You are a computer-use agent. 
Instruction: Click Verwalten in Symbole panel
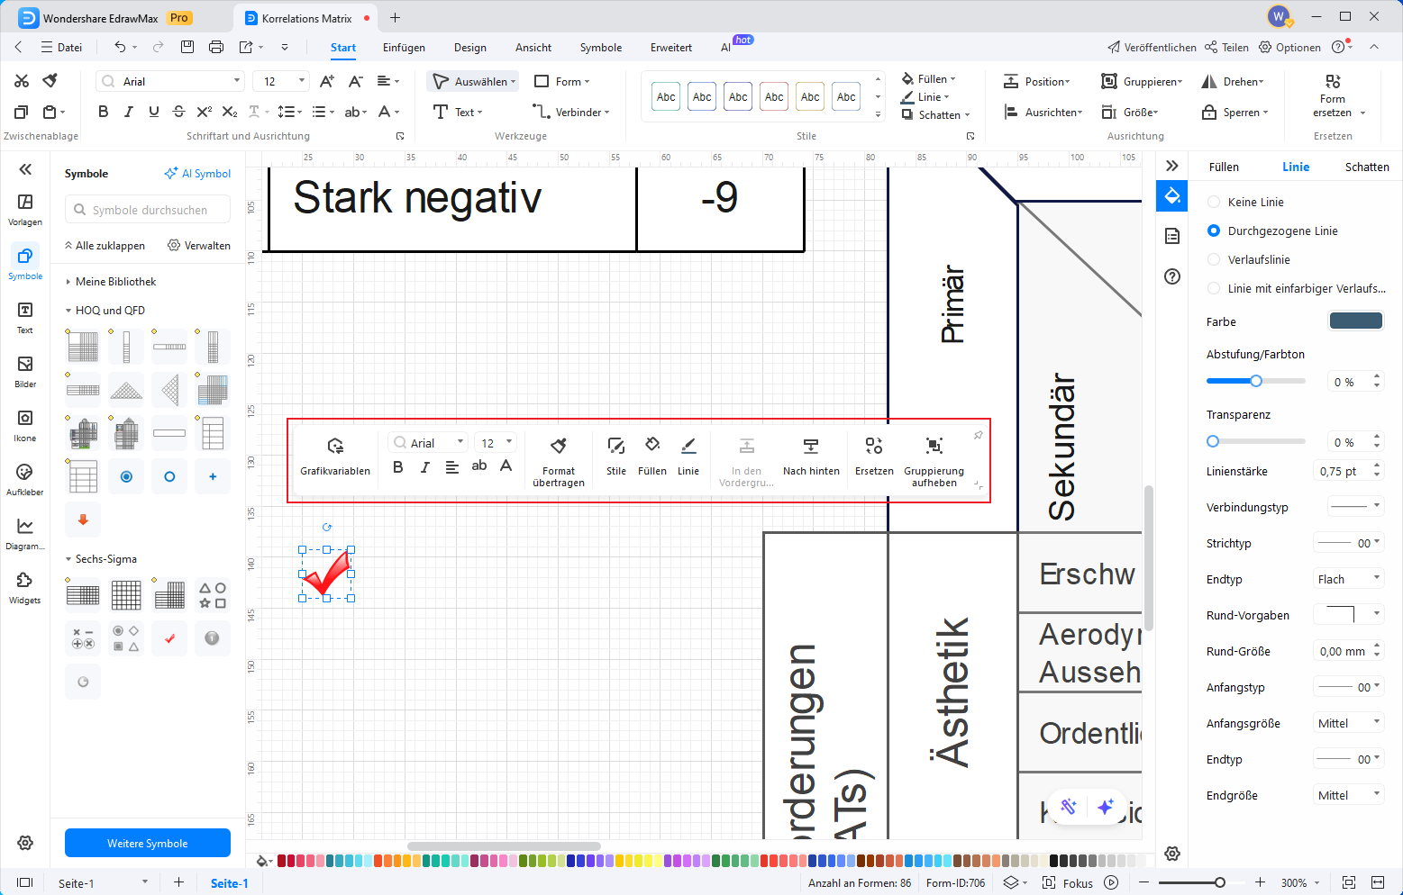coord(199,246)
